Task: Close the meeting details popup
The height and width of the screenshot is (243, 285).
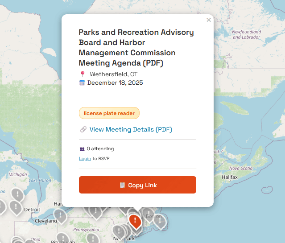Action: (x=209, y=20)
